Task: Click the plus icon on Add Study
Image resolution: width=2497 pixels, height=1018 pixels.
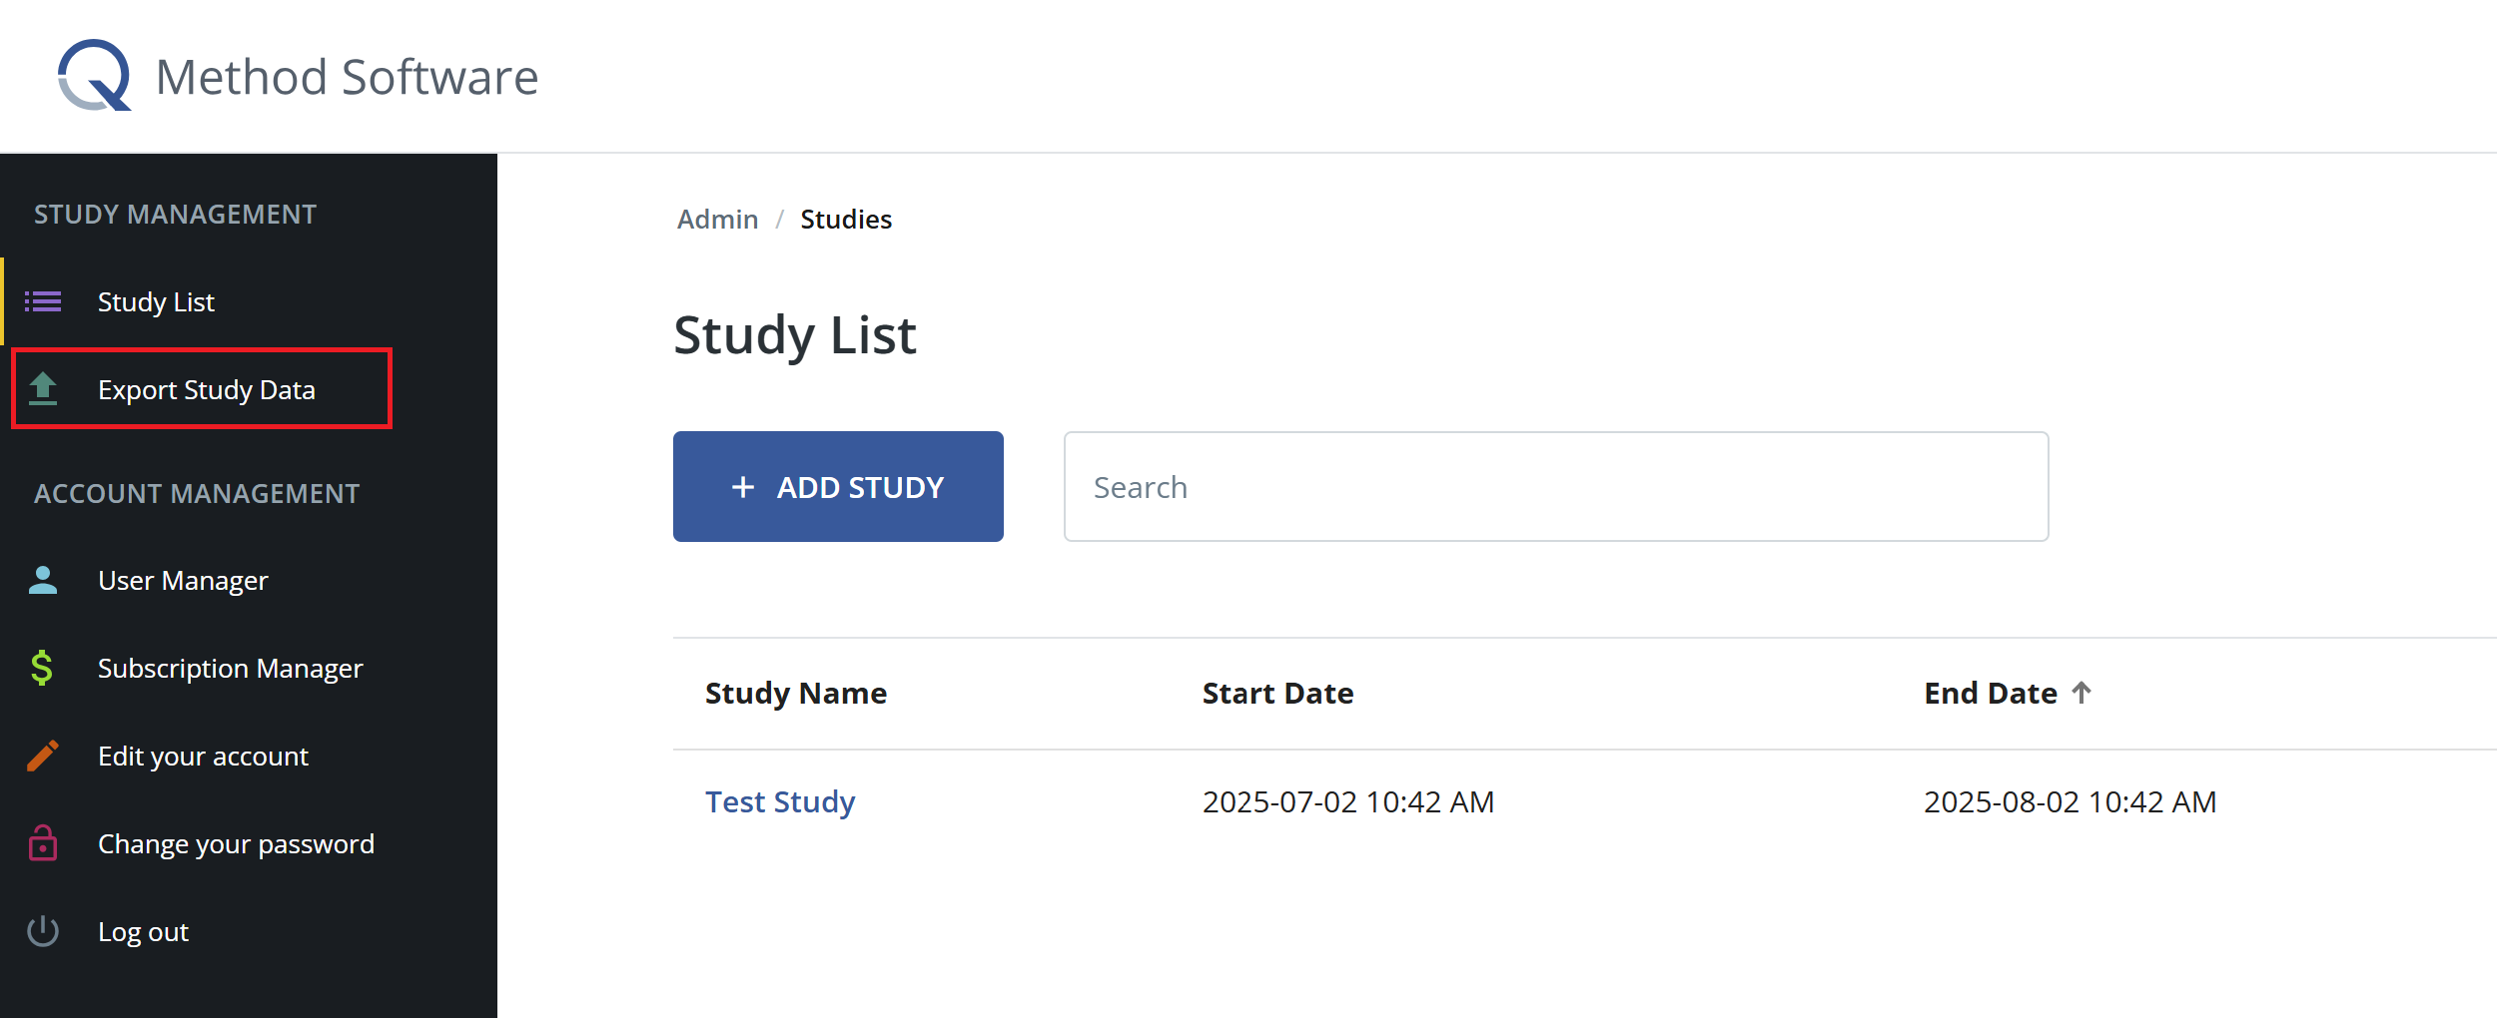Action: tap(744, 487)
